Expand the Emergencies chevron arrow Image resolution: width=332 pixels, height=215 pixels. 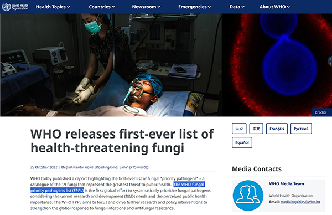click(x=209, y=7)
